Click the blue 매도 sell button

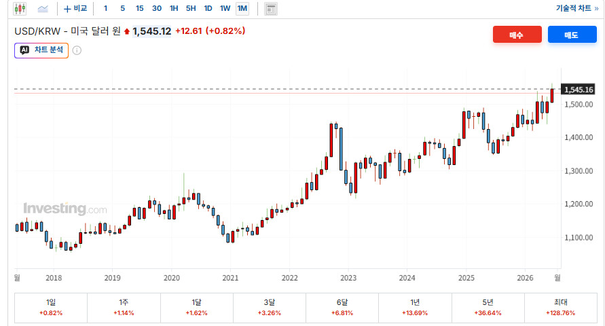tap(572, 35)
